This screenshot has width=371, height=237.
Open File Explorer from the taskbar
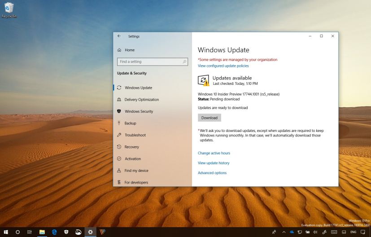pyautogui.click(x=42, y=232)
